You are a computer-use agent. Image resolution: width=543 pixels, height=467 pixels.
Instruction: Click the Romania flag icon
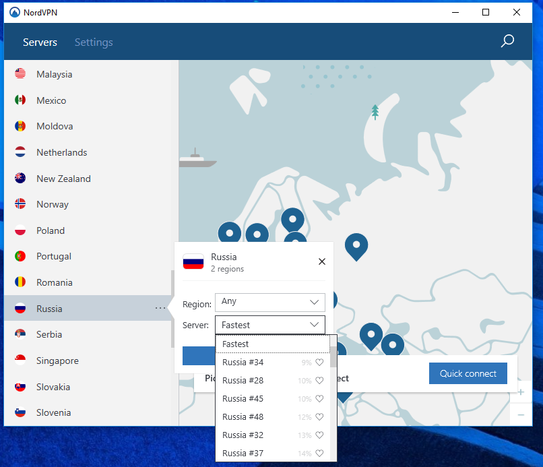[x=20, y=282]
